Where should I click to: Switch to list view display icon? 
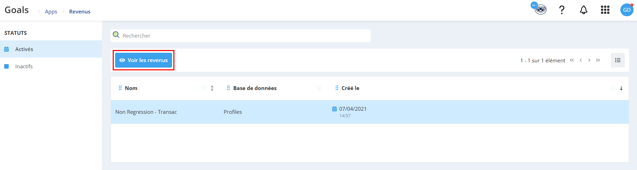(x=618, y=60)
